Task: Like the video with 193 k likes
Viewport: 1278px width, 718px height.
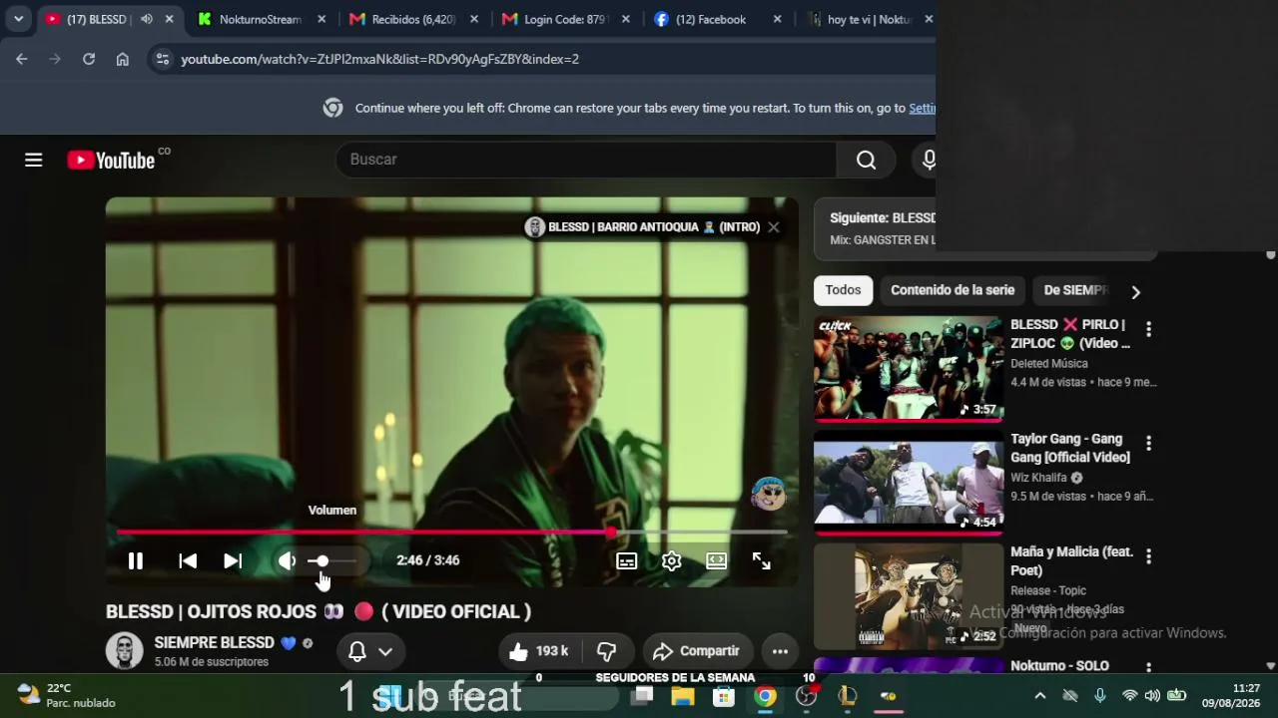Action: 539,652
